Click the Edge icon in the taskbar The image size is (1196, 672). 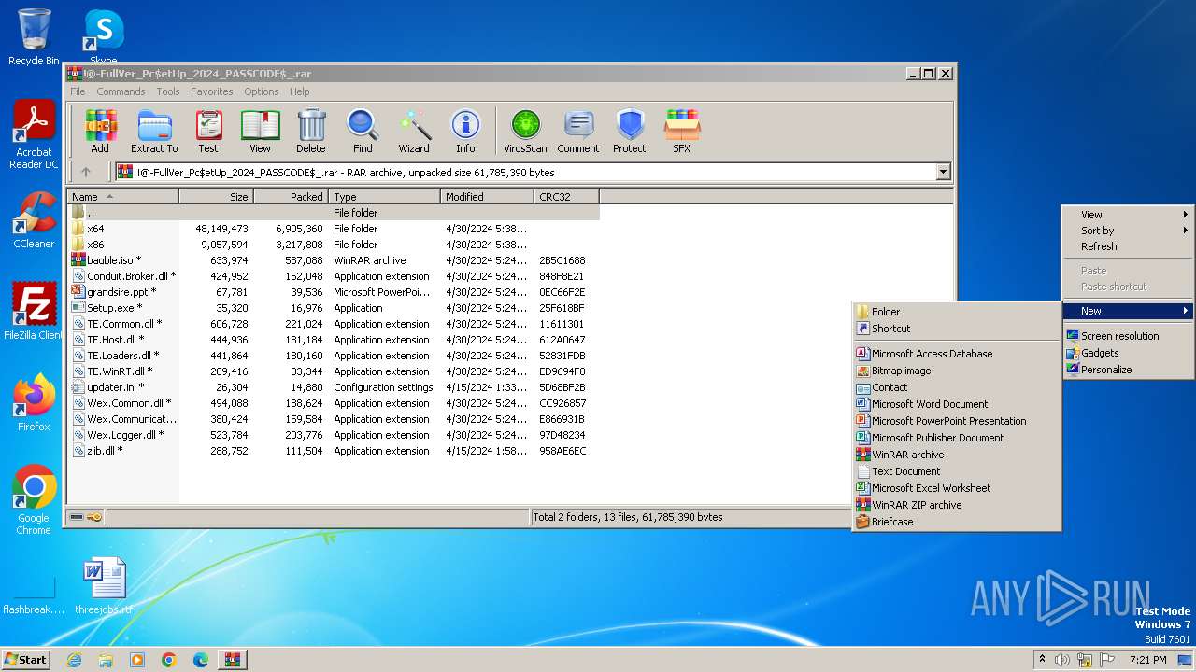coord(200,660)
